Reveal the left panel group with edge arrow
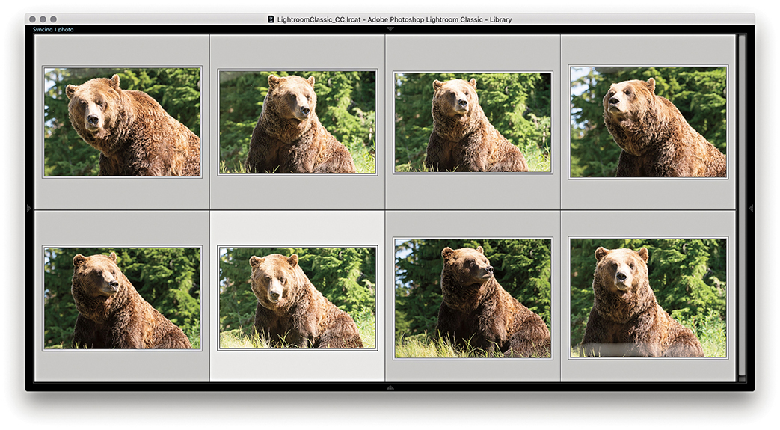Viewport: 780px width, 430px height. click(29, 208)
